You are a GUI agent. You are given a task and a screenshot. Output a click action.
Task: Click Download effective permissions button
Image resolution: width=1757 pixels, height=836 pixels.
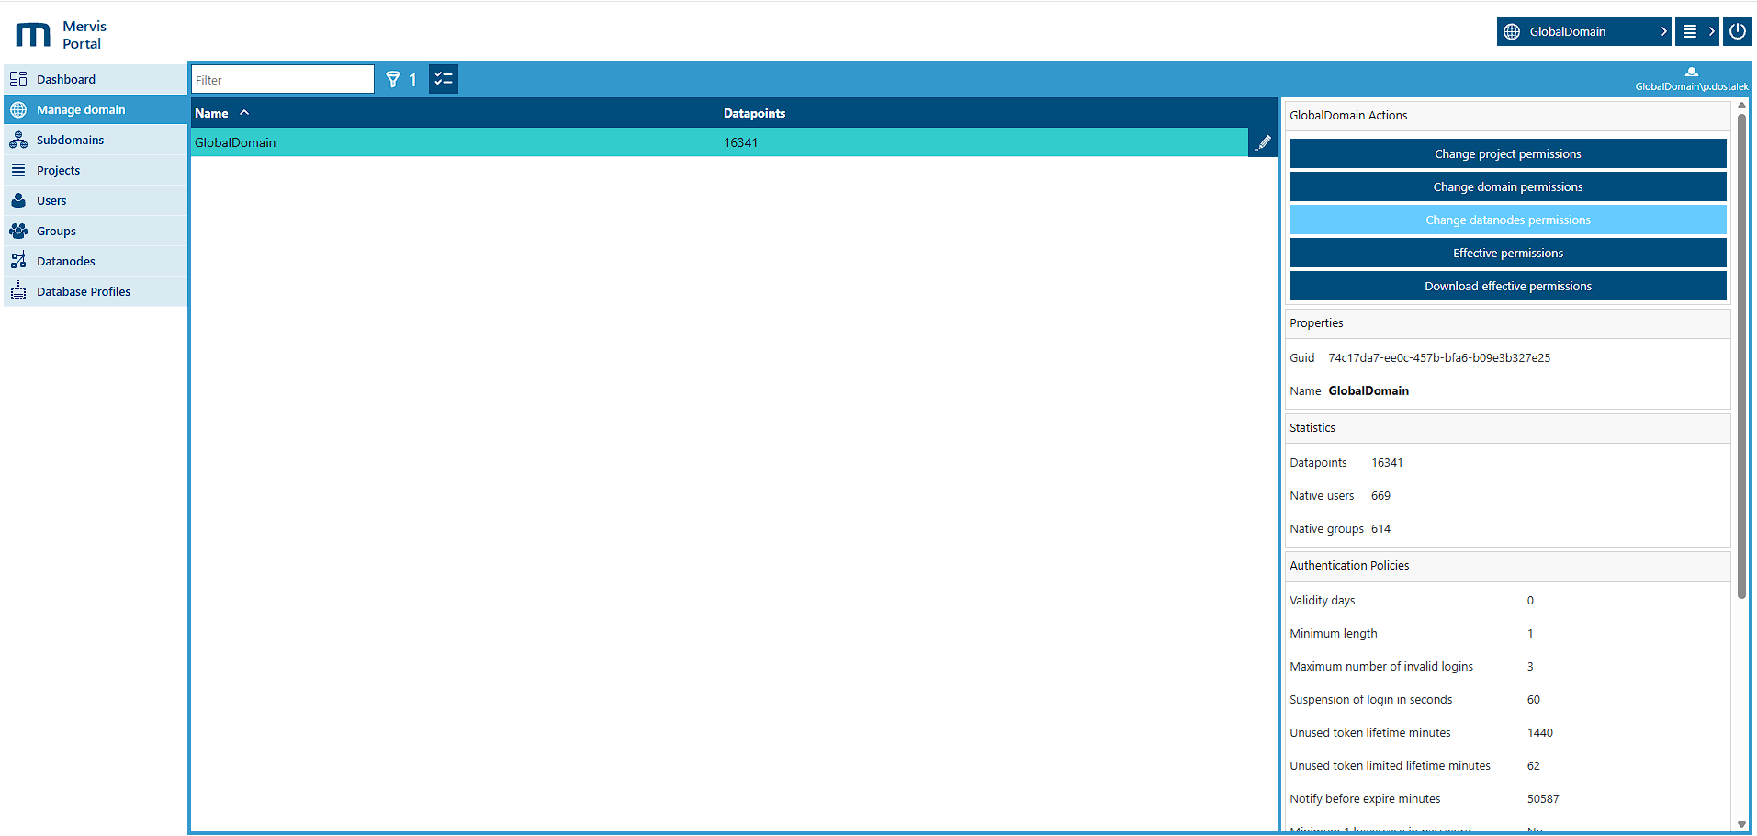coord(1507,286)
